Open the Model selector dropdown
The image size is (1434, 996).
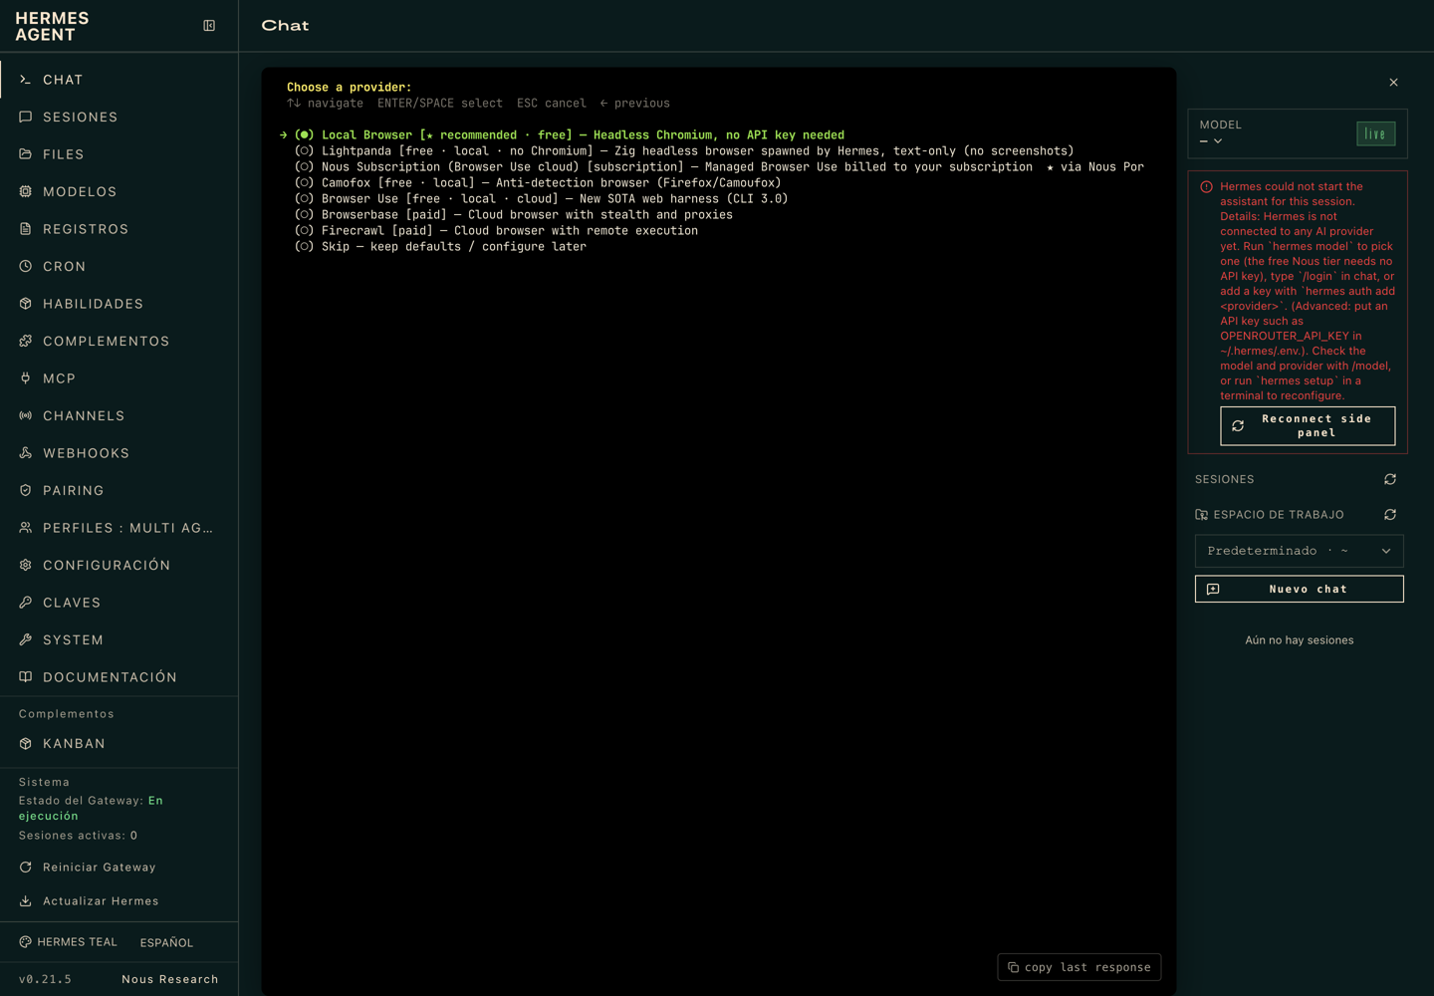click(1211, 141)
